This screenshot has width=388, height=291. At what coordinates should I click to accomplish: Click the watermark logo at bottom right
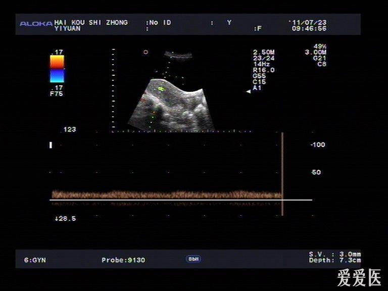pos(358,277)
